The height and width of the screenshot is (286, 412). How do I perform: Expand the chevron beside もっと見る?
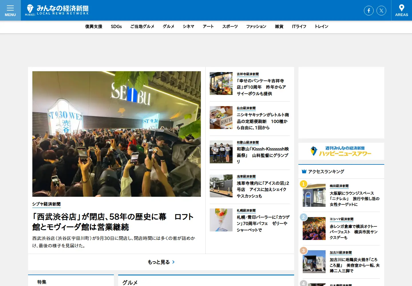click(173, 262)
